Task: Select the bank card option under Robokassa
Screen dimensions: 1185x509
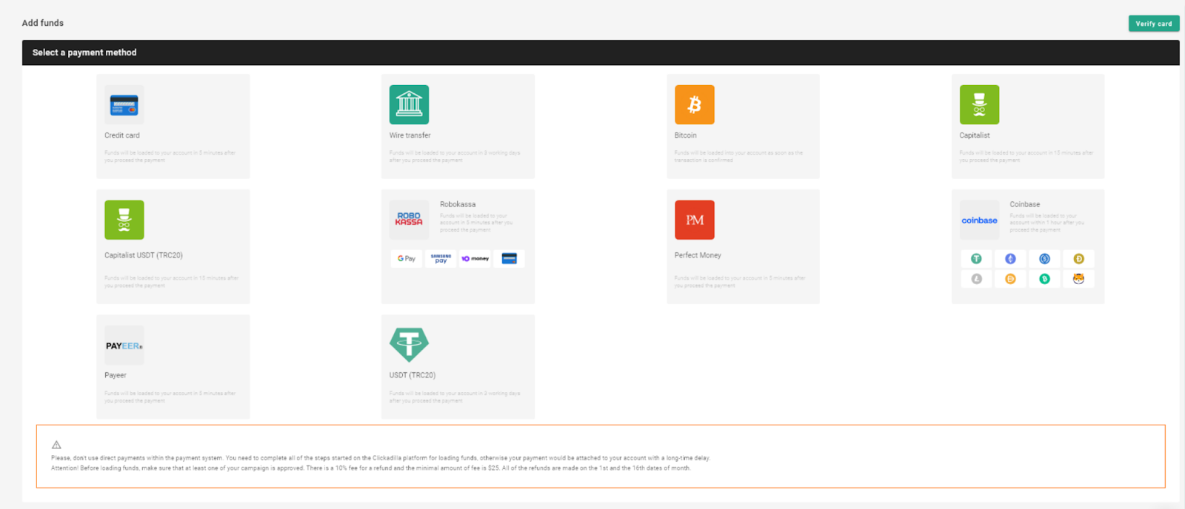Action: [x=509, y=258]
